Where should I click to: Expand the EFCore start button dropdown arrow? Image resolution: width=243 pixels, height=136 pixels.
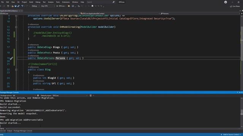coord(66,6)
